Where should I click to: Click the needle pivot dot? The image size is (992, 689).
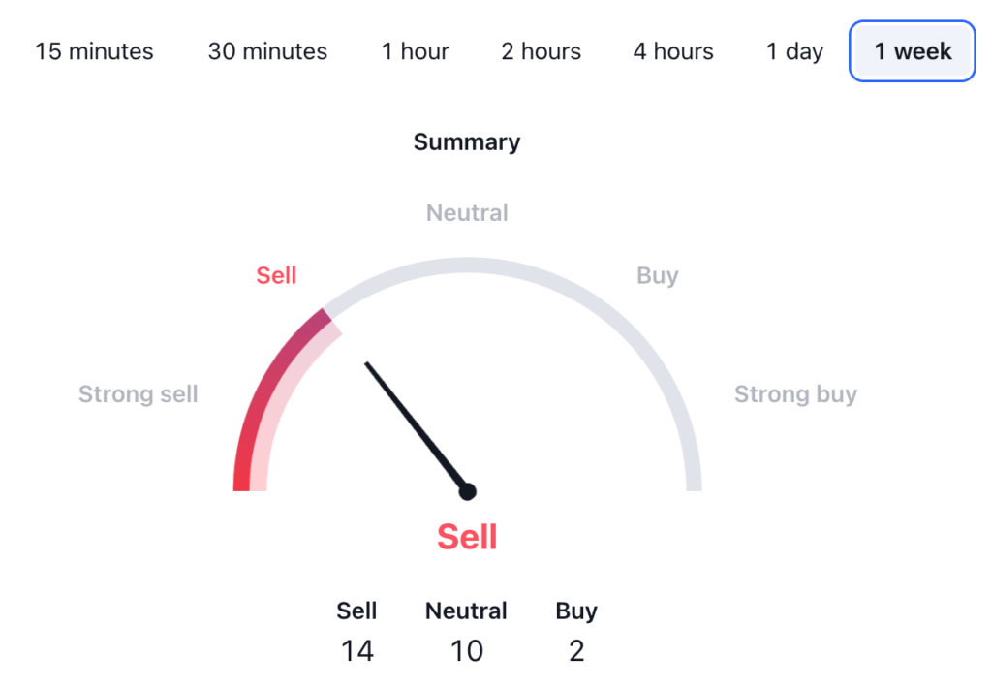click(467, 491)
